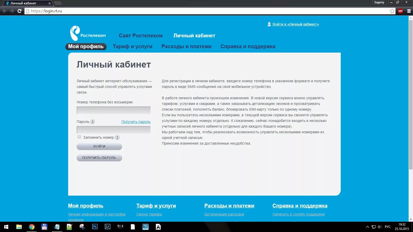This screenshot has width=413, height=232.
Task: Click the volume icon in system tray
Action: click(380, 227)
